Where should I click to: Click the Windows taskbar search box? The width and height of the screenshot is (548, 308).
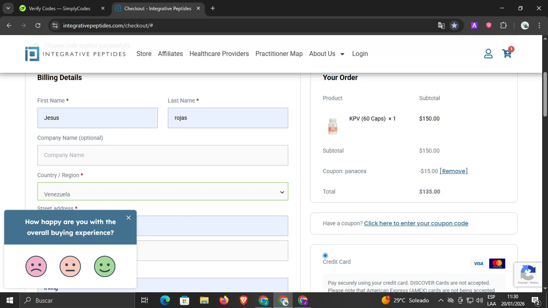coord(77,300)
